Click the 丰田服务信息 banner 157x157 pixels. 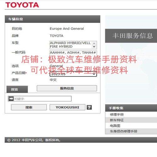(x=131, y=36)
